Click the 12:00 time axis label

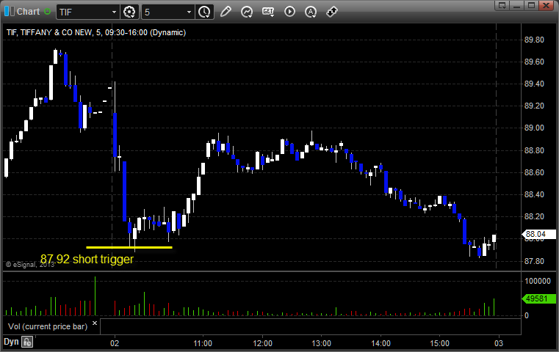click(262, 343)
